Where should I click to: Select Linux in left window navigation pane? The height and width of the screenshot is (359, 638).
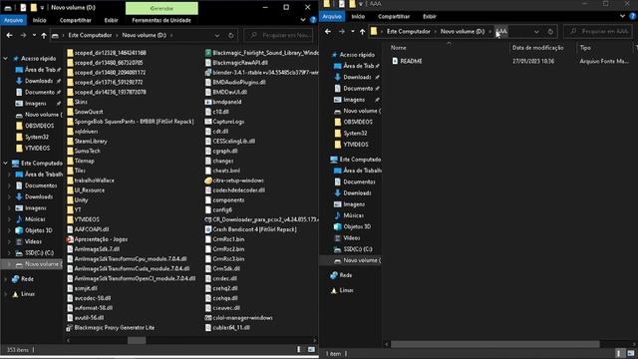point(28,294)
